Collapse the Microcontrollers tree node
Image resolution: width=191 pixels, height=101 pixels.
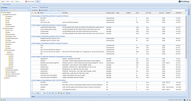click(5, 50)
